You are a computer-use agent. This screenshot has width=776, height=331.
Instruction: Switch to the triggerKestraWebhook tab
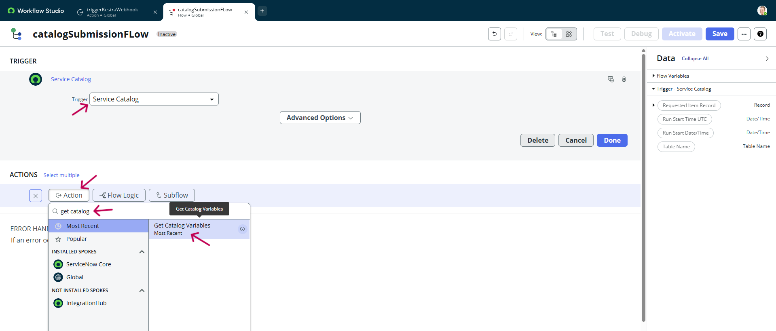[x=112, y=12]
